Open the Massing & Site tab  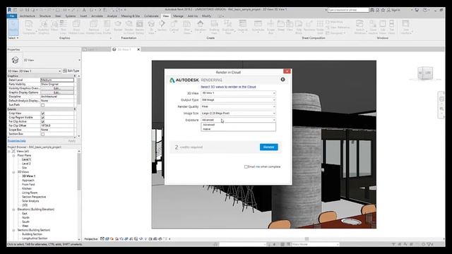point(130,16)
